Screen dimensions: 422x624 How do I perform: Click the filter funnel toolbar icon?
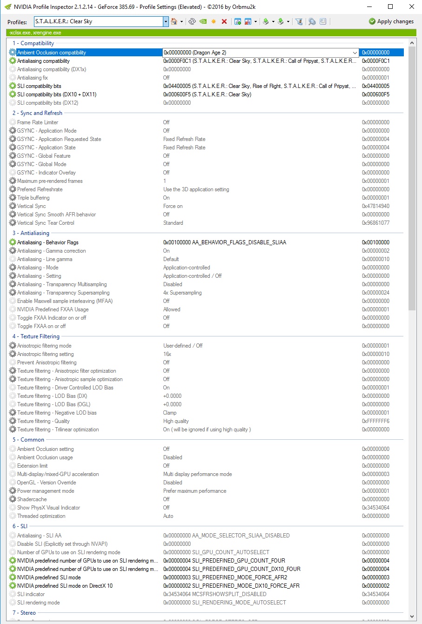pos(299,21)
